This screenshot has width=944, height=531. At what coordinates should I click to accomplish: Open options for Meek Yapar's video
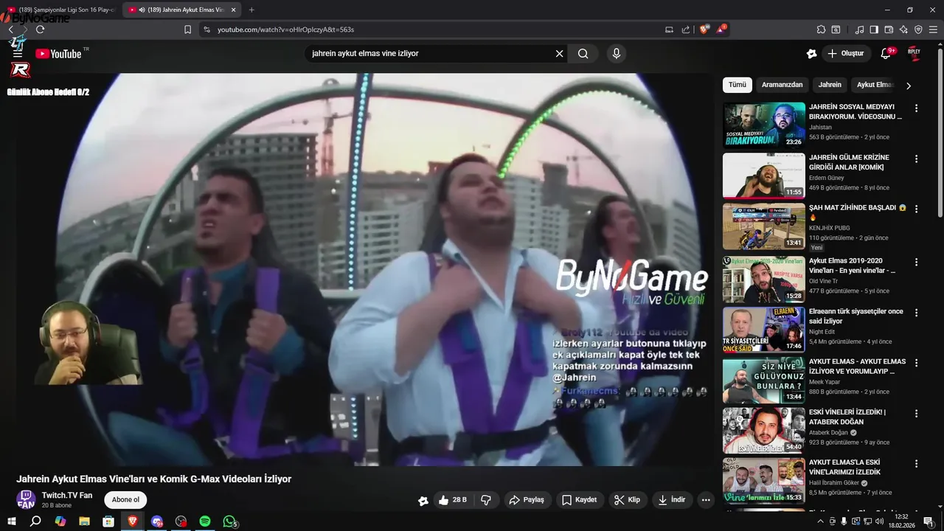[x=917, y=363]
